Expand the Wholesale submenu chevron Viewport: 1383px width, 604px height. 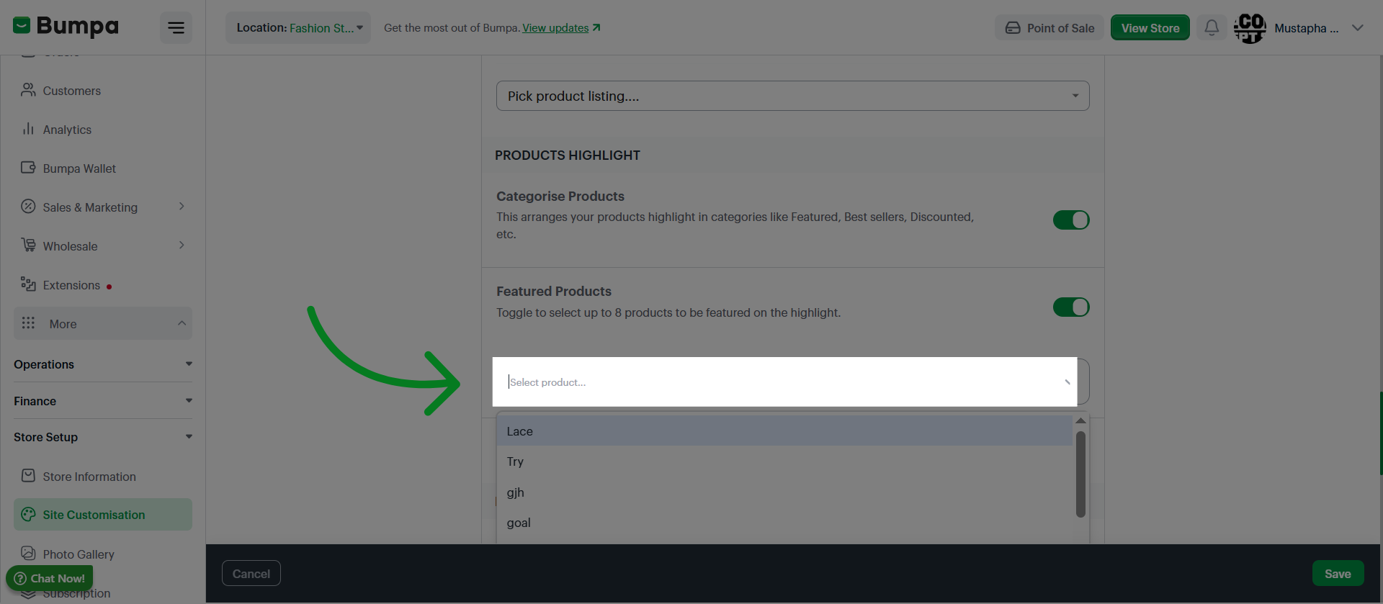click(x=182, y=245)
